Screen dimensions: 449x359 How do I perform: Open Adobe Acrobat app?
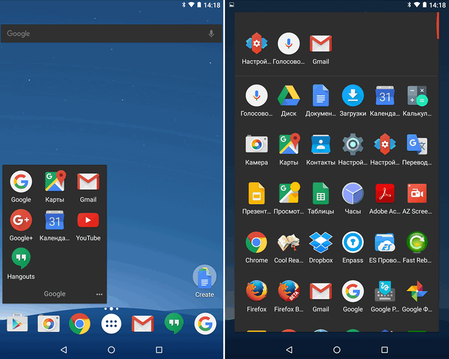385,193
